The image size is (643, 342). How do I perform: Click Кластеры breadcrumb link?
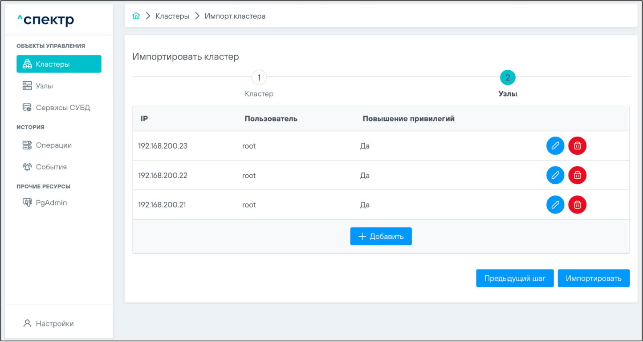(172, 16)
